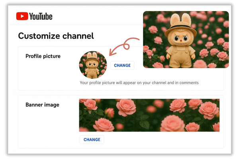
Task: Select the Profile picture section label
Action: pyautogui.click(x=43, y=56)
